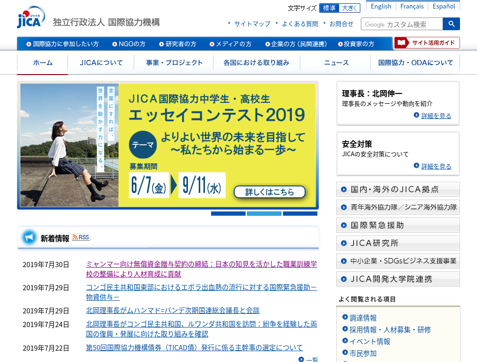Open 企業の方（民間連携） section
This screenshot has width=477, height=362.
(296, 44)
